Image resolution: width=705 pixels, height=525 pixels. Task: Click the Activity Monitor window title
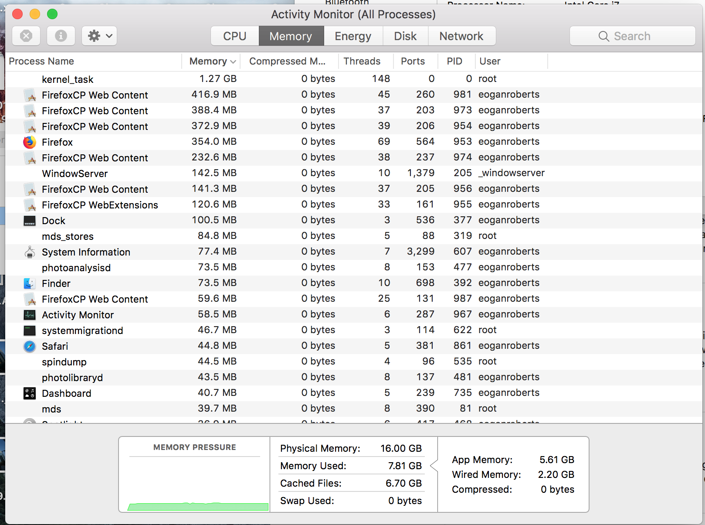click(353, 14)
